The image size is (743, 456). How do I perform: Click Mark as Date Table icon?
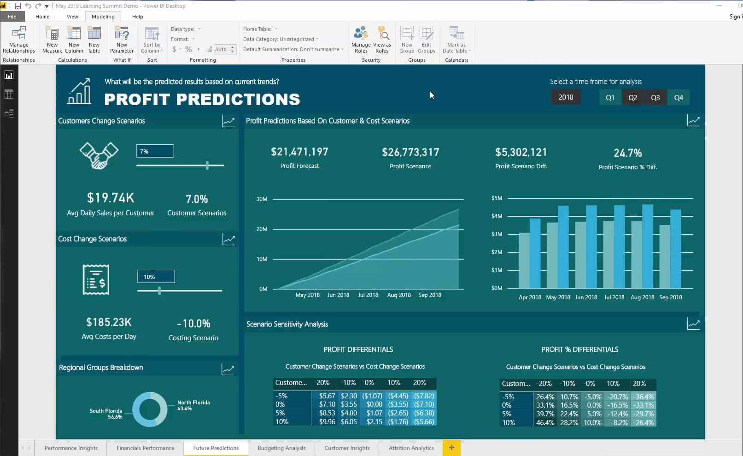point(456,40)
